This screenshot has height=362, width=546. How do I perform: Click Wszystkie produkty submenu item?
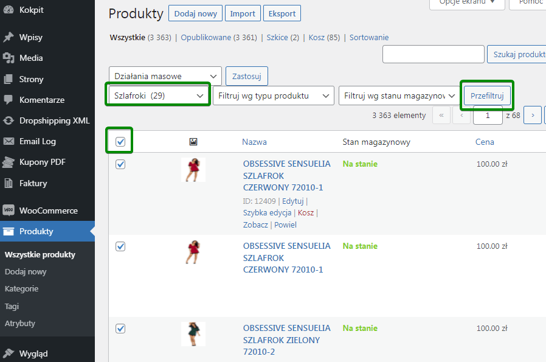tap(40, 254)
